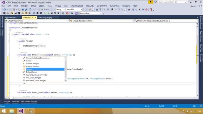Screen dimensions: 203x114
Task: Select ICurrencyManagerProvider in the IntelliSense list
Action: (44, 75)
